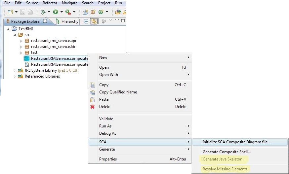289x174 pixels.
Task: Expand the JRE System Library node
Action: click(x=15, y=71)
